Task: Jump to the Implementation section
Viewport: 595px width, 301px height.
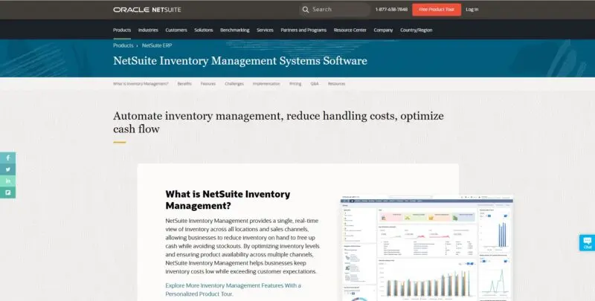Action: 266,84
